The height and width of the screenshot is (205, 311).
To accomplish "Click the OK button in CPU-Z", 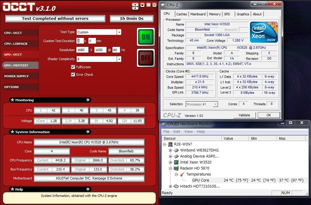I will 269,115.
